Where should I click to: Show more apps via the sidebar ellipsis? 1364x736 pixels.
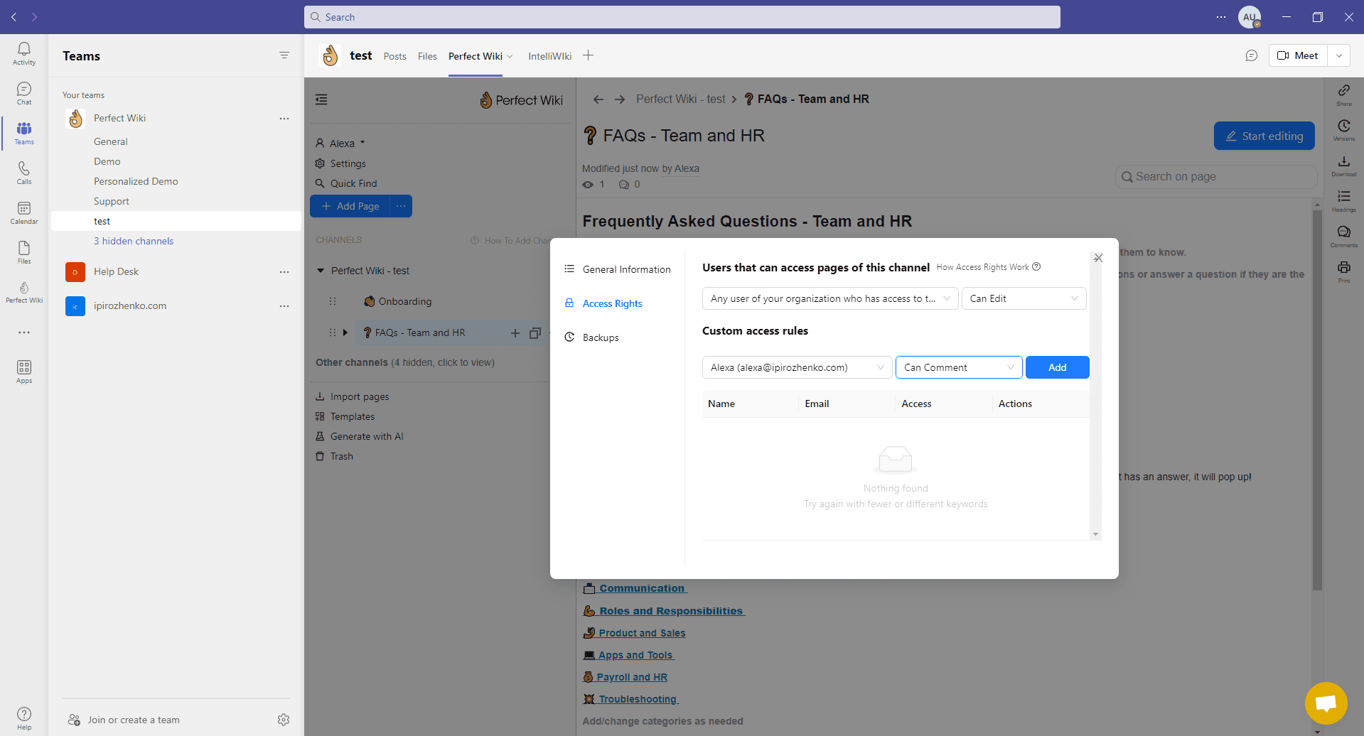[24, 332]
